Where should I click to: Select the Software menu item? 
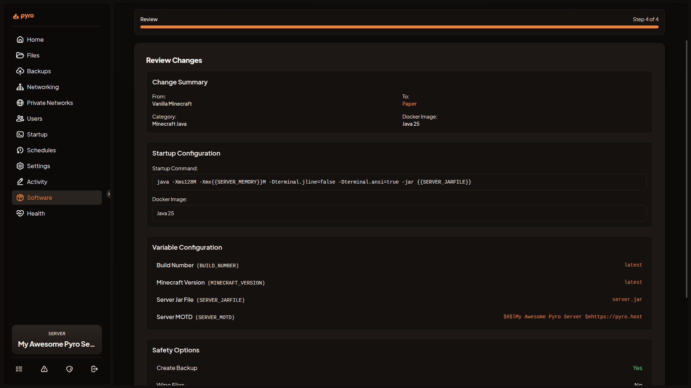point(57,198)
